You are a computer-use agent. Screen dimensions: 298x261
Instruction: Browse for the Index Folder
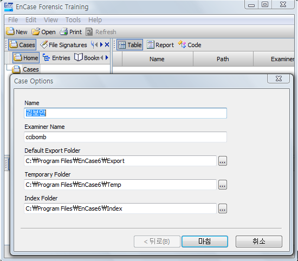coord(223,209)
